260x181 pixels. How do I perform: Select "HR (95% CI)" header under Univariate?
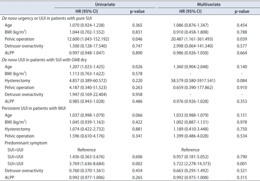pyautogui.click(x=87, y=11)
